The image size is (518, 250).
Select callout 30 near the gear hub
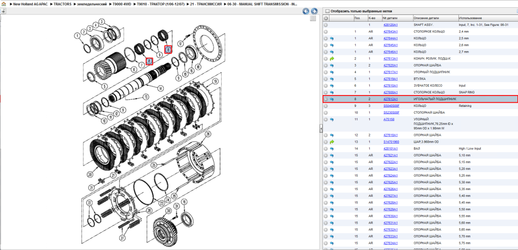click(168, 211)
